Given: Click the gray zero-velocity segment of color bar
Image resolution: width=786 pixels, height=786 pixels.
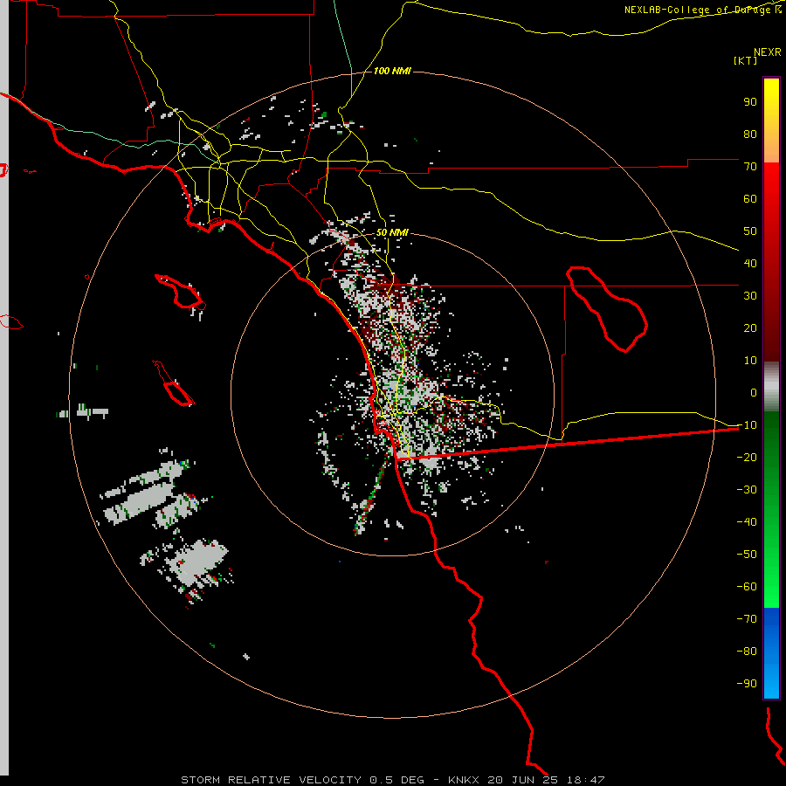Looking at the screenshot, I should pos(771,387).
